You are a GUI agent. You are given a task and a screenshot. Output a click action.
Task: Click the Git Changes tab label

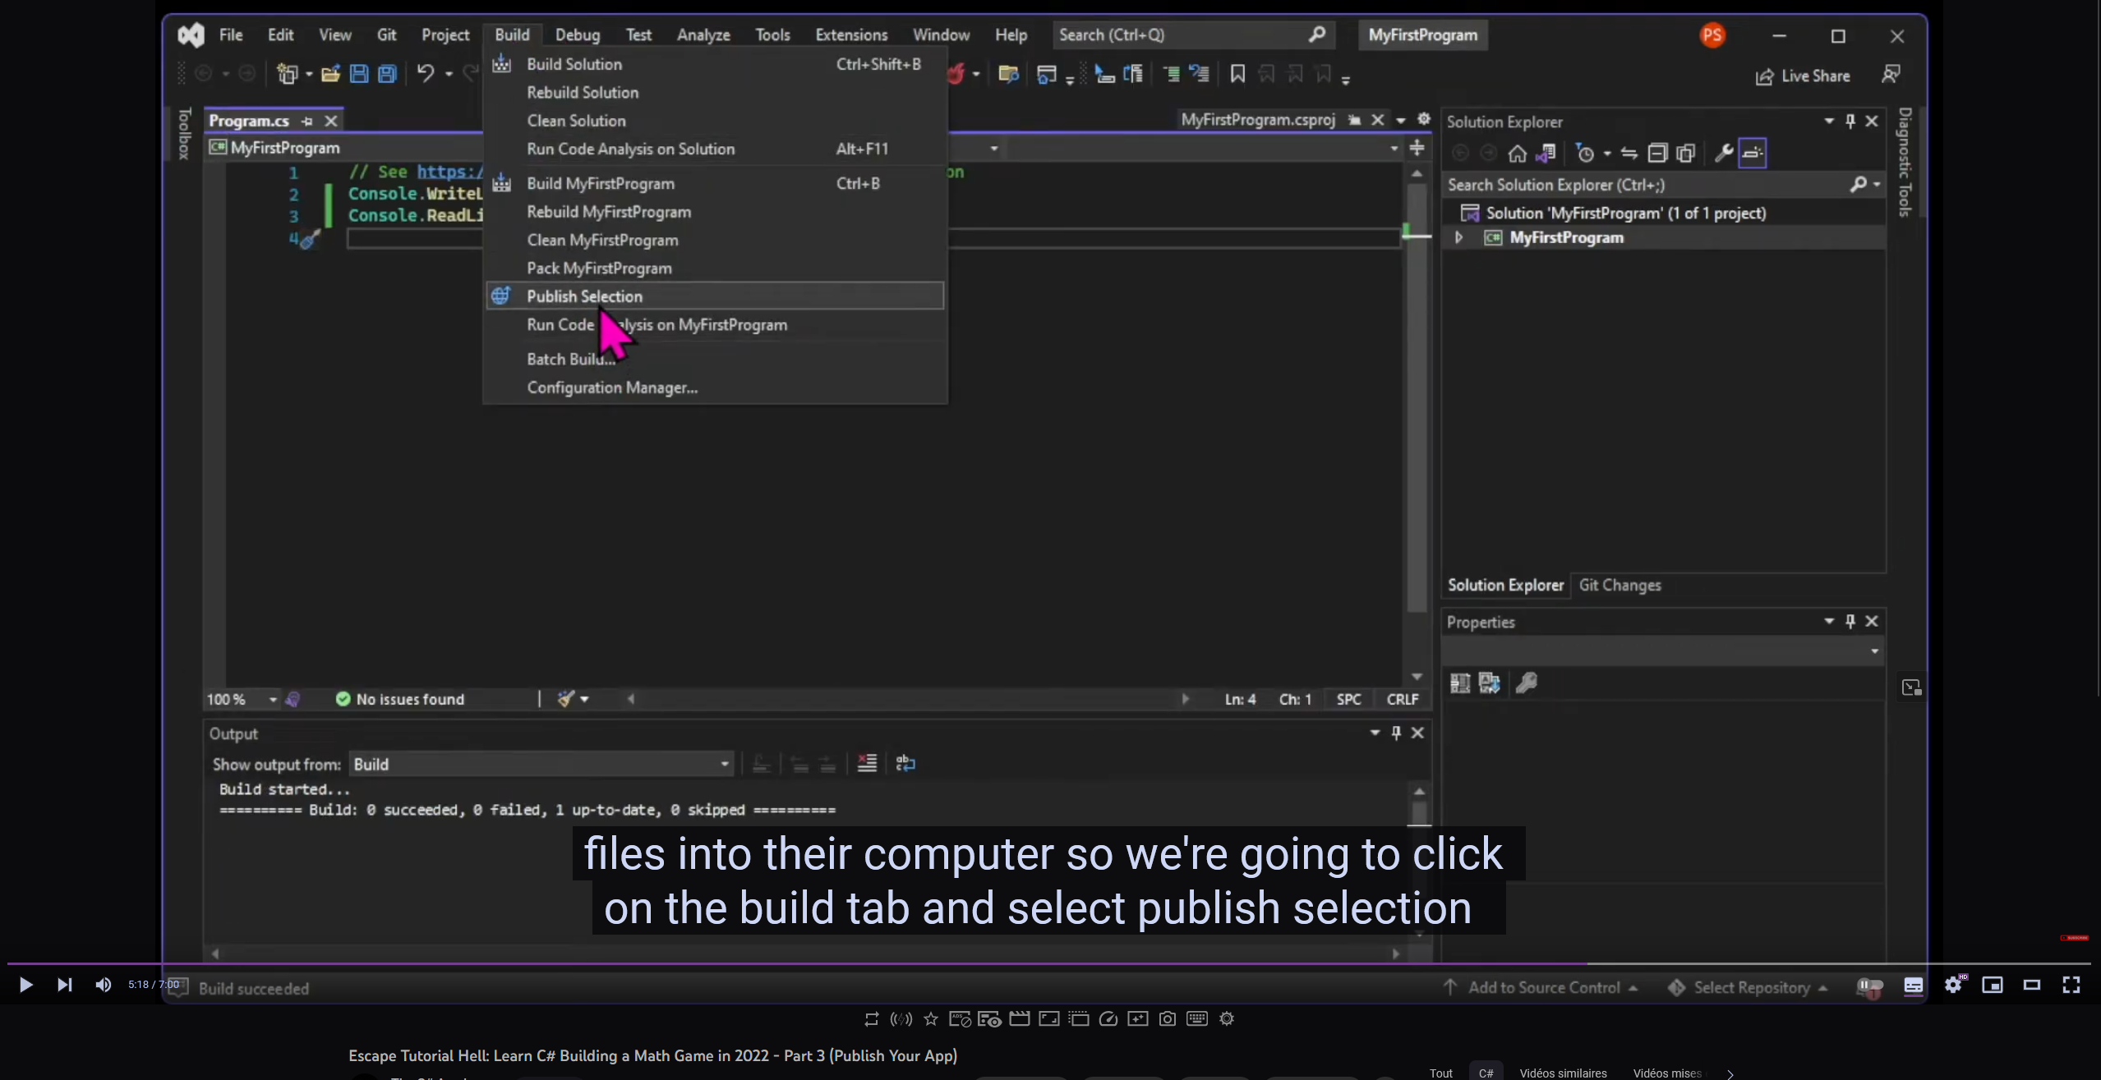pyautogui.click(x=1620, y=582)
